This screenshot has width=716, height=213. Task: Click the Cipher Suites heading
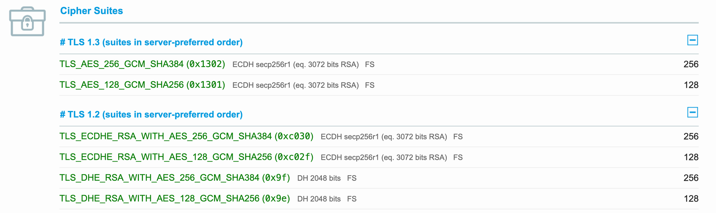(x=91, y=11)
